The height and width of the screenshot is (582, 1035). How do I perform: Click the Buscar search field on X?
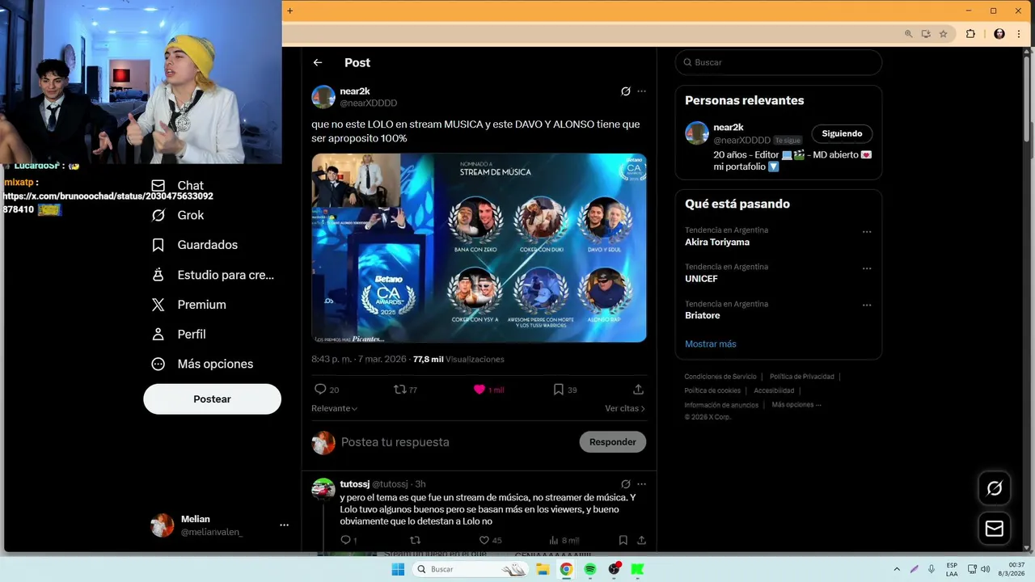[x=779, y=62]
